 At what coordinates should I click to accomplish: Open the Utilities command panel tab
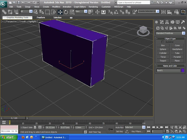click(x=183, y=22)
